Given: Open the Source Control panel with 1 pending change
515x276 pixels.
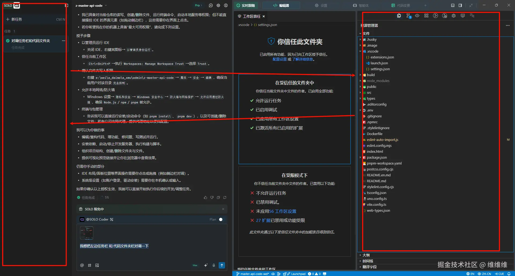Looking at the screenshot, I should (408, 16).
